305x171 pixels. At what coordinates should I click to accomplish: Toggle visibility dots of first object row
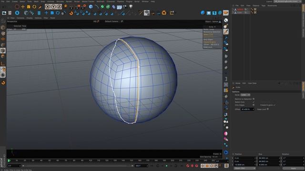pyautogui.click(x=248, y=9)
